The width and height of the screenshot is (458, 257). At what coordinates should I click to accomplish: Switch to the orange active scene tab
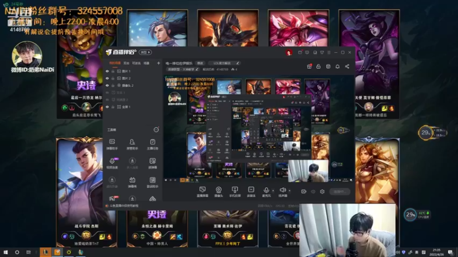click(115, 63)
